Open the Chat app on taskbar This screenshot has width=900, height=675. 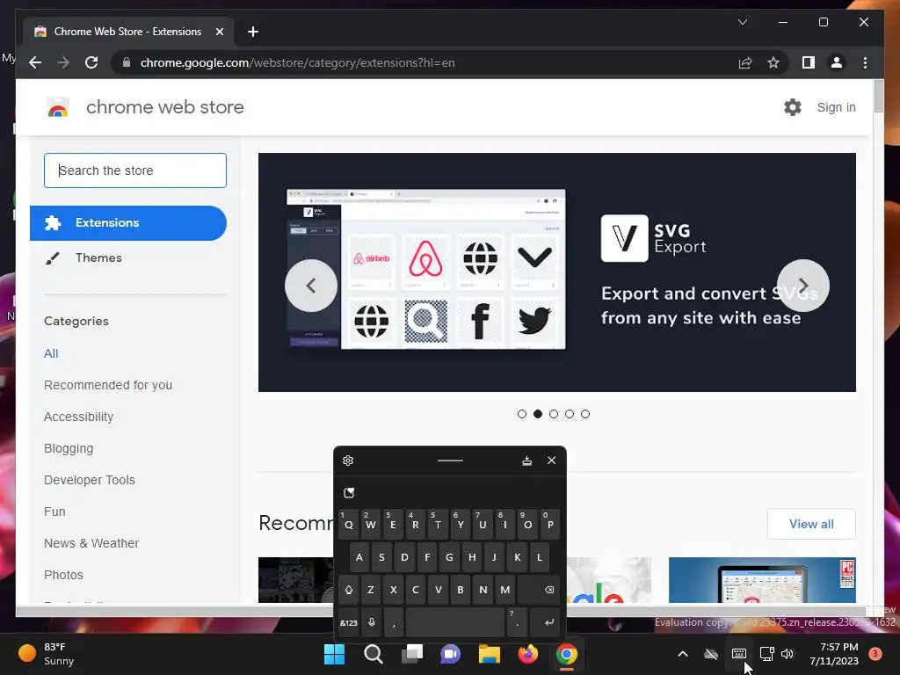451,654
